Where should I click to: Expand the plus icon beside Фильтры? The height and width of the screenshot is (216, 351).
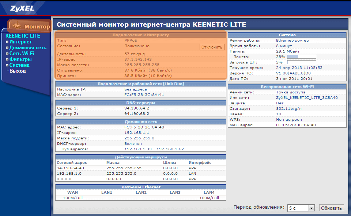coord(7,59)
